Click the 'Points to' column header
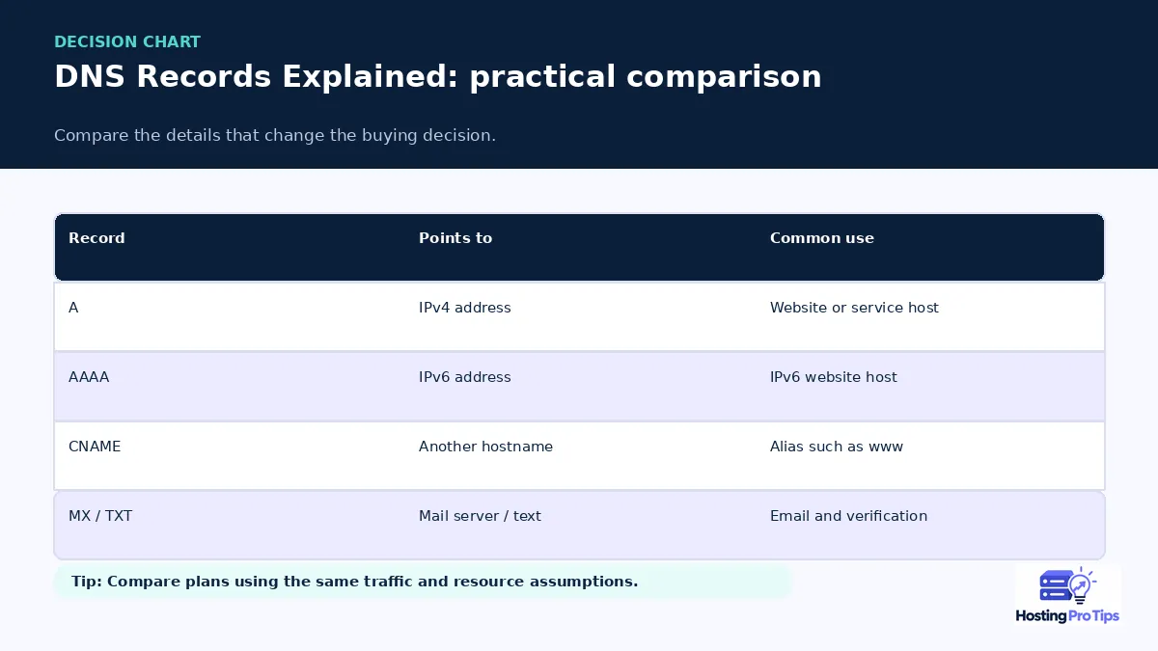 pyautogui.click(x=455, y=238)
